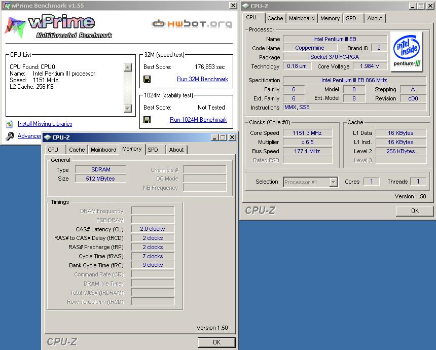Click the Install Missing Libraries icon
The image size is (436, 350).
pyautogui.click(x=10, y=124)
